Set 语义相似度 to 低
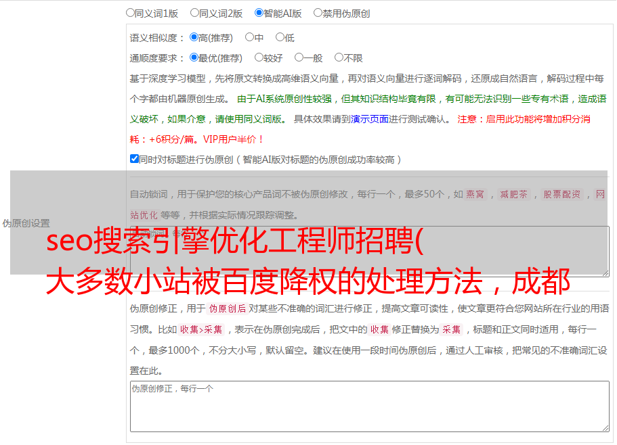 pyautogui.click(x=280, y=37)
